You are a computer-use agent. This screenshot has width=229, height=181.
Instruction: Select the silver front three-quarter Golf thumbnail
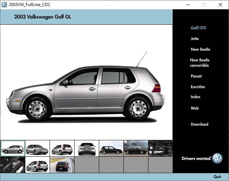pyautogui.click(x=37, y=148)
